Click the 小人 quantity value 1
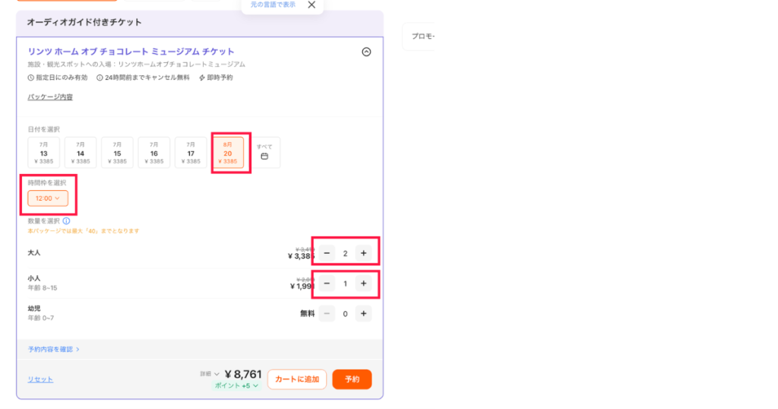This screenshot has width=778, height=409. [x=346, y=284]
